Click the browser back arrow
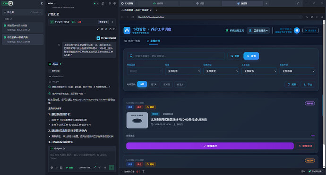 [123, 17]
